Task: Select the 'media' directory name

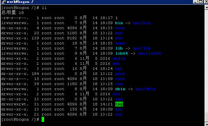Action: pyautogui.click(x=119, y=58)
